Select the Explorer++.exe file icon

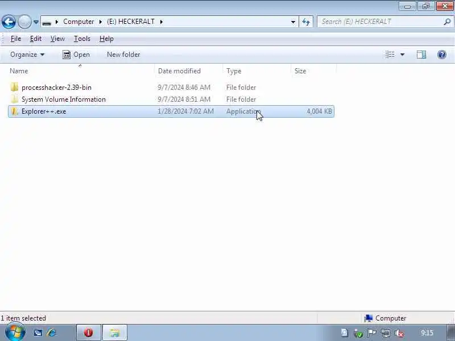[14, 111]
